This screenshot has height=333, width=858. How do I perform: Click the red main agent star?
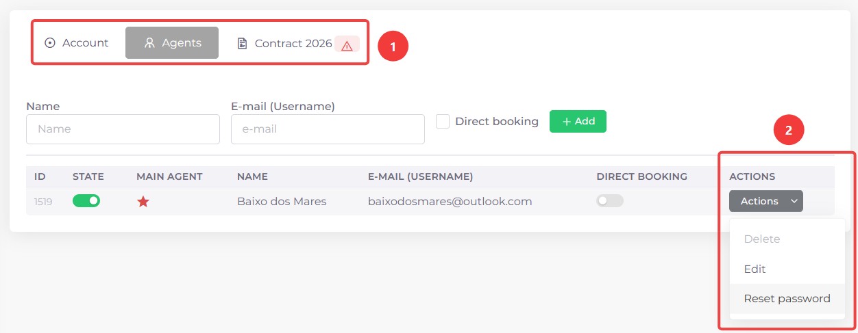point(143,202)
